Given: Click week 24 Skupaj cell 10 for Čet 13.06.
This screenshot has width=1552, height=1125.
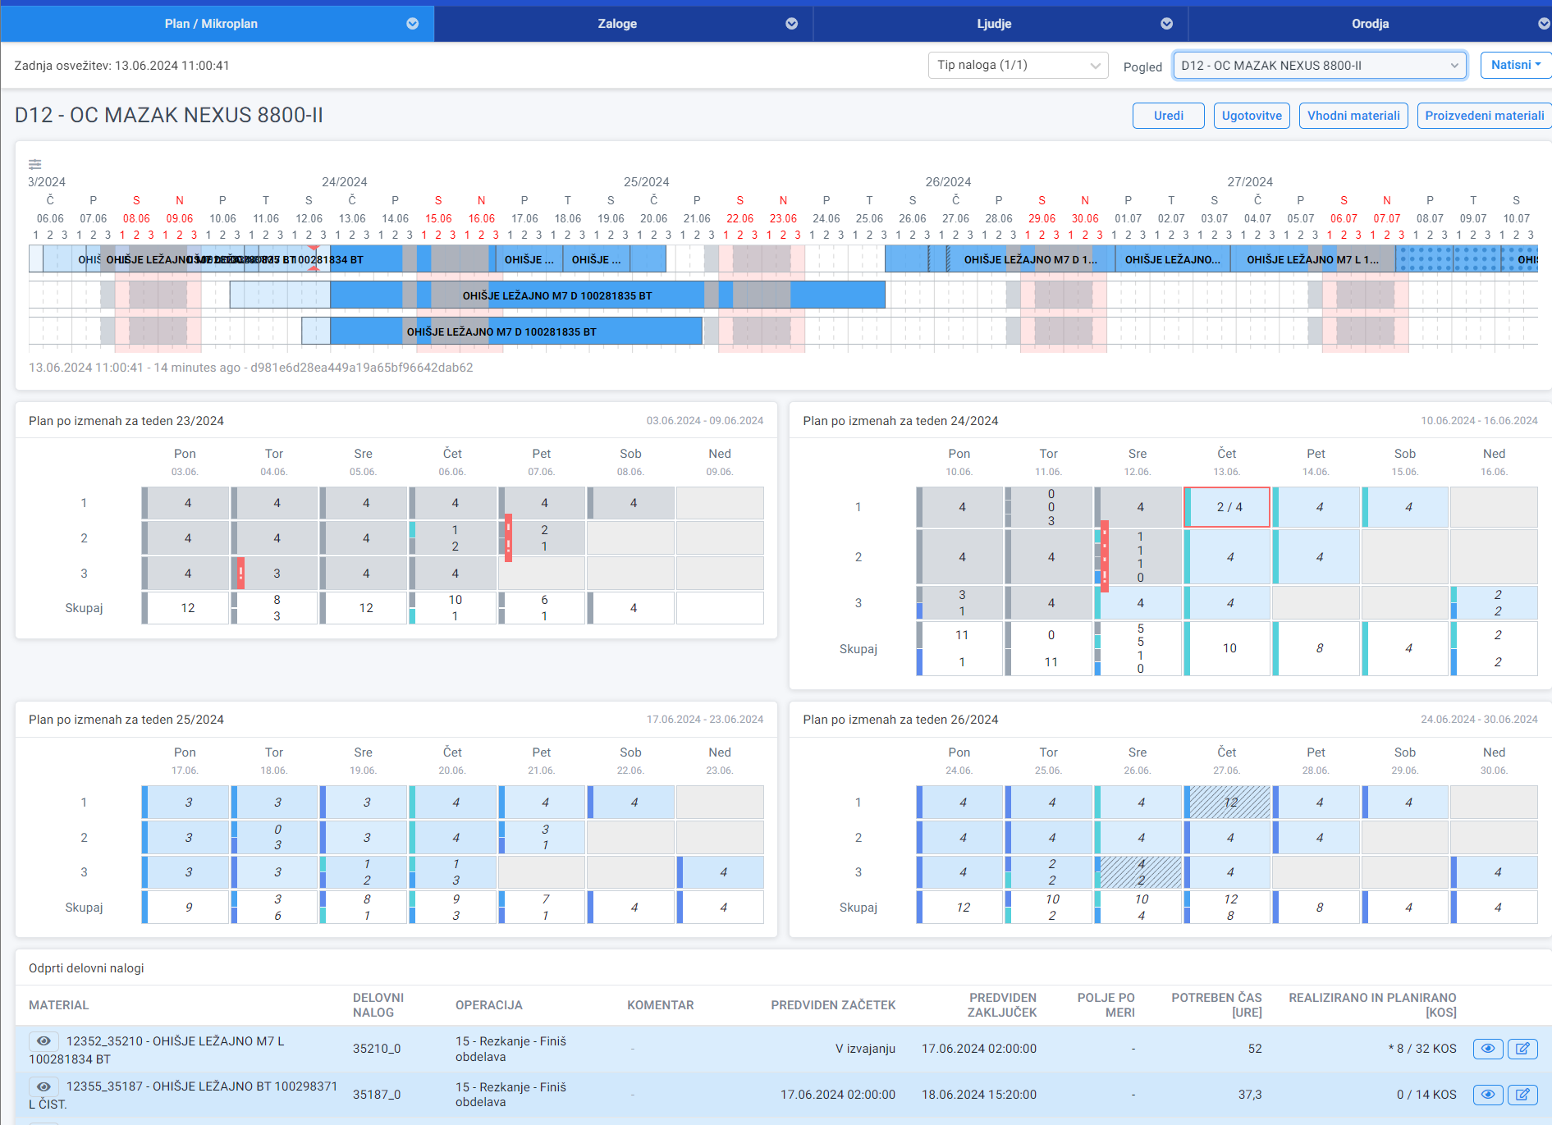Looking at the screenshot, I should pos(1227,648).
